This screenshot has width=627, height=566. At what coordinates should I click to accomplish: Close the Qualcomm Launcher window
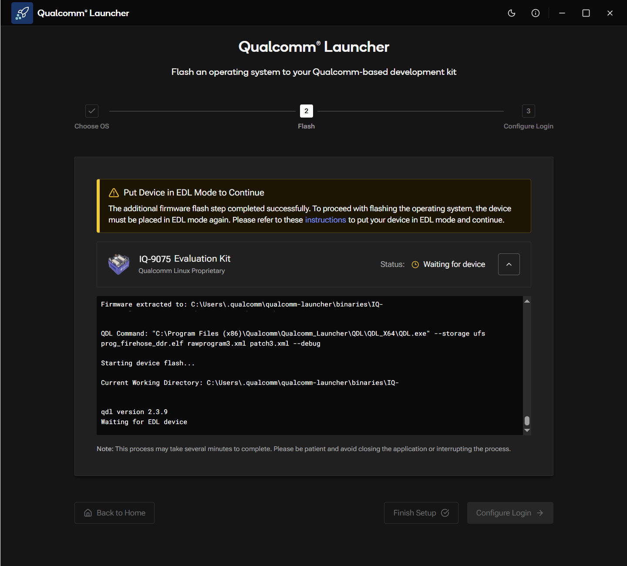[610, 13]
